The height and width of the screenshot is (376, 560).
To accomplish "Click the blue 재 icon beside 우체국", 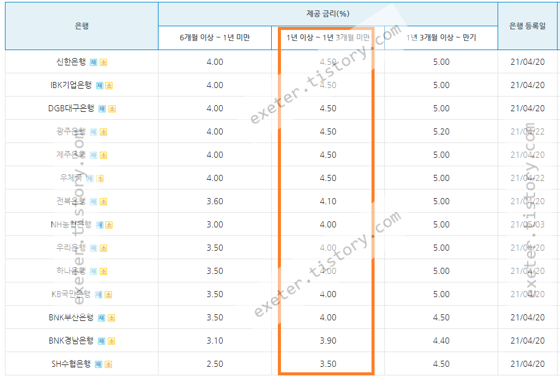I will (89, 179).
